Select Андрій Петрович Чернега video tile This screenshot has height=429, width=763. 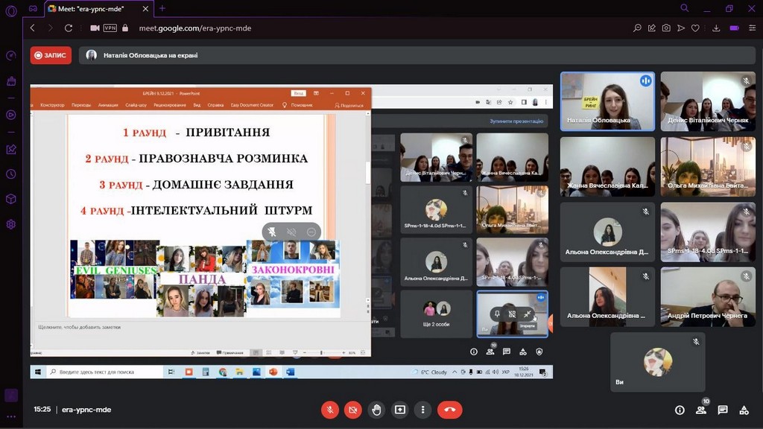pyautogui.click(x=708, y=297)
